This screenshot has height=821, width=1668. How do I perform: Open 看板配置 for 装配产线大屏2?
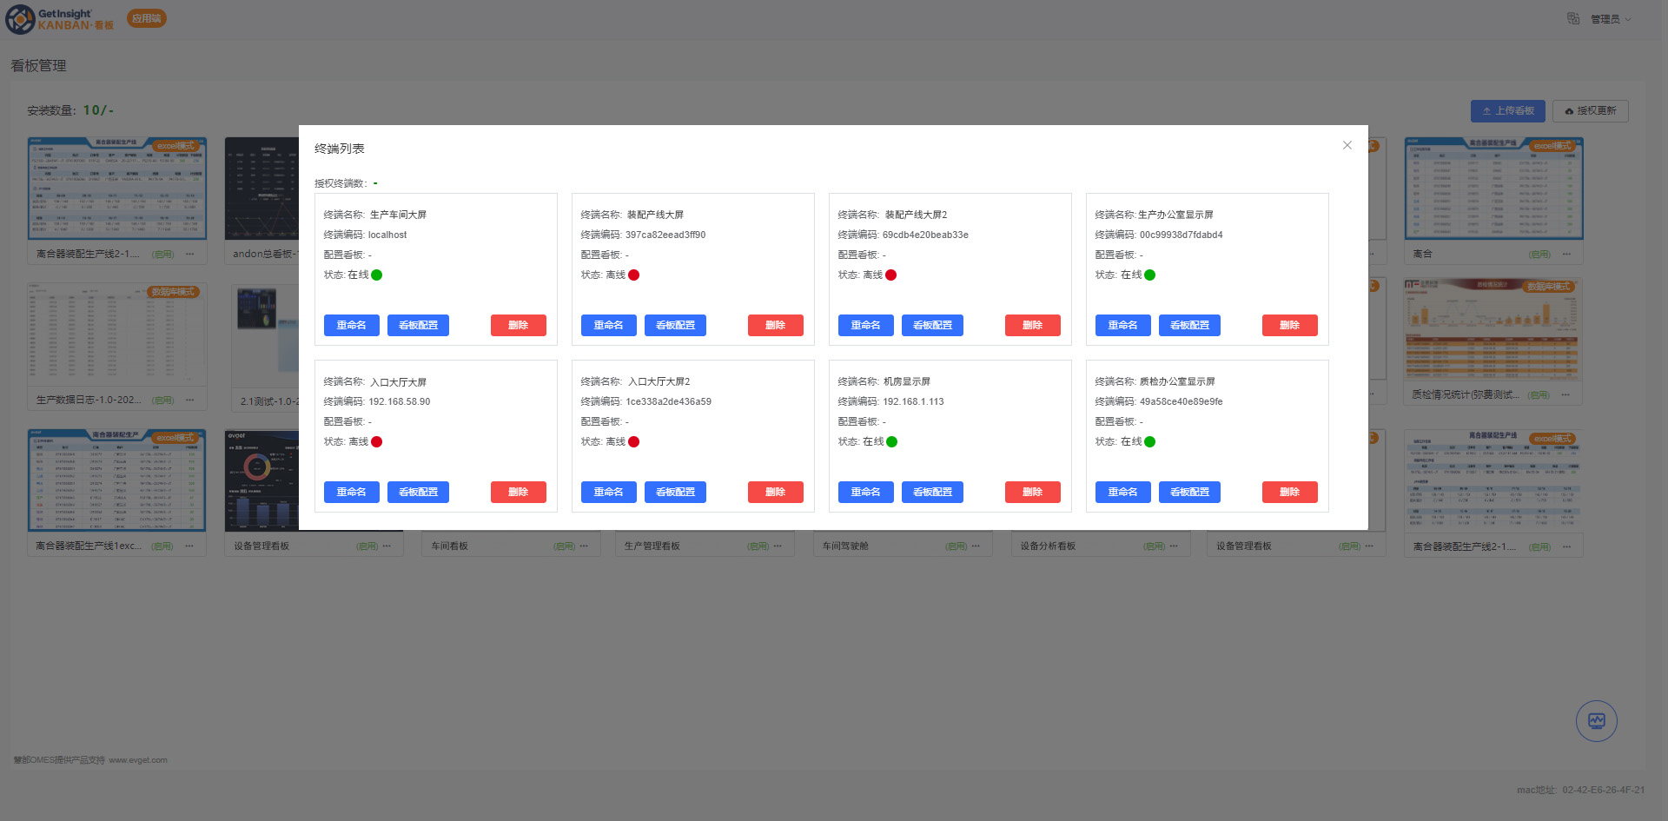click(932, 325)
